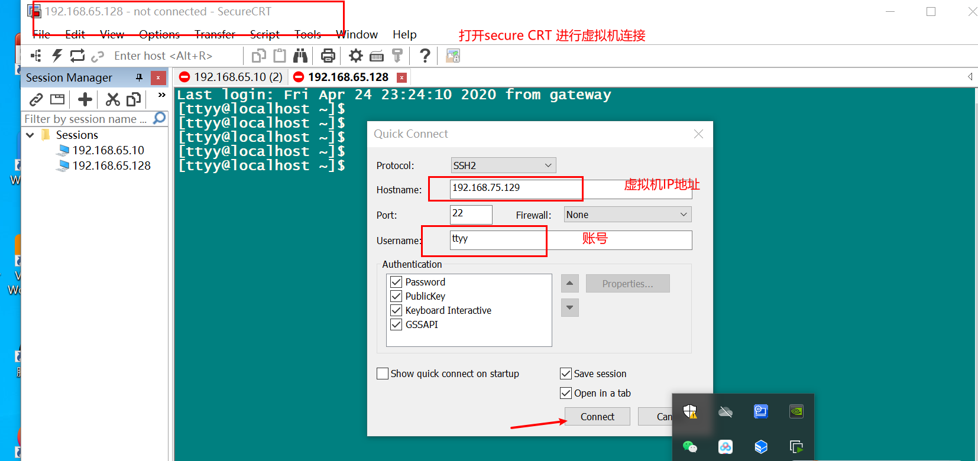The image size is (978, 461).
Task: Click the Port field showing 22
Action: pos(471,215)
